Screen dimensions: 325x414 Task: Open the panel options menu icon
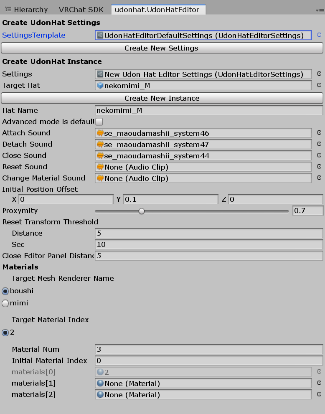click(320, 10)
